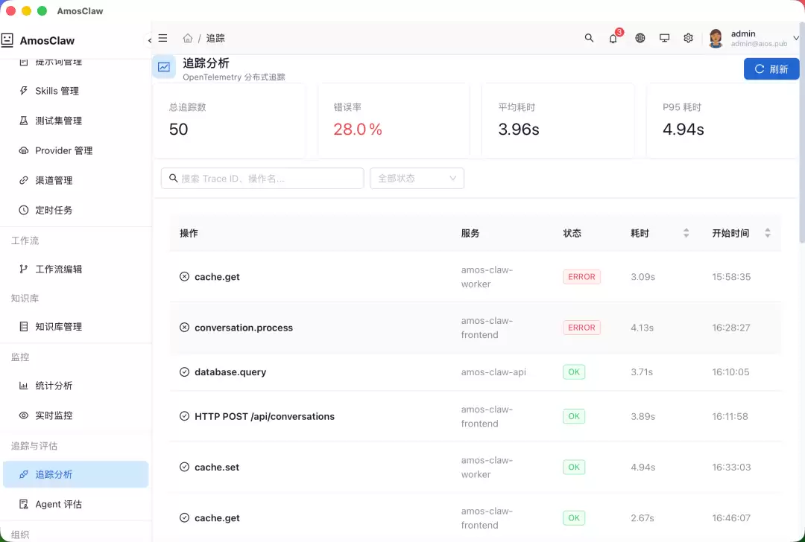Screen dimensions: 805x542
Task: Open the cache.get error trace row
Action: point(476,276)
